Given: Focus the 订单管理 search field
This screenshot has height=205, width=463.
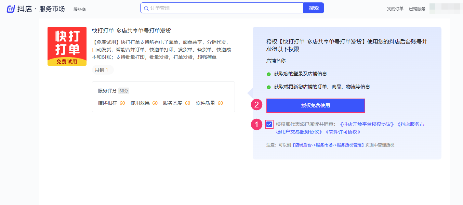Looking at the screenshot, I should click(x=222, y=8).
